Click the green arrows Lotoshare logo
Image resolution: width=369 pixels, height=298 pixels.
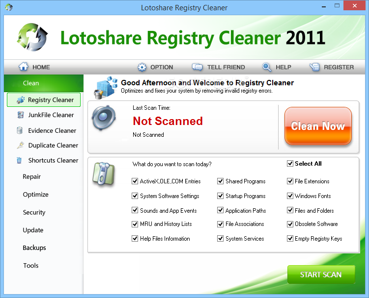[x=32, y=37]
